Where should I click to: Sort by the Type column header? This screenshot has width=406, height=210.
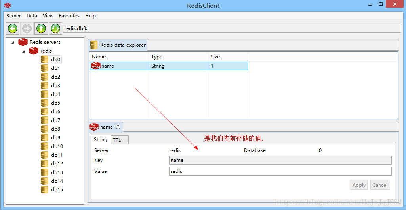coord(178,57)
